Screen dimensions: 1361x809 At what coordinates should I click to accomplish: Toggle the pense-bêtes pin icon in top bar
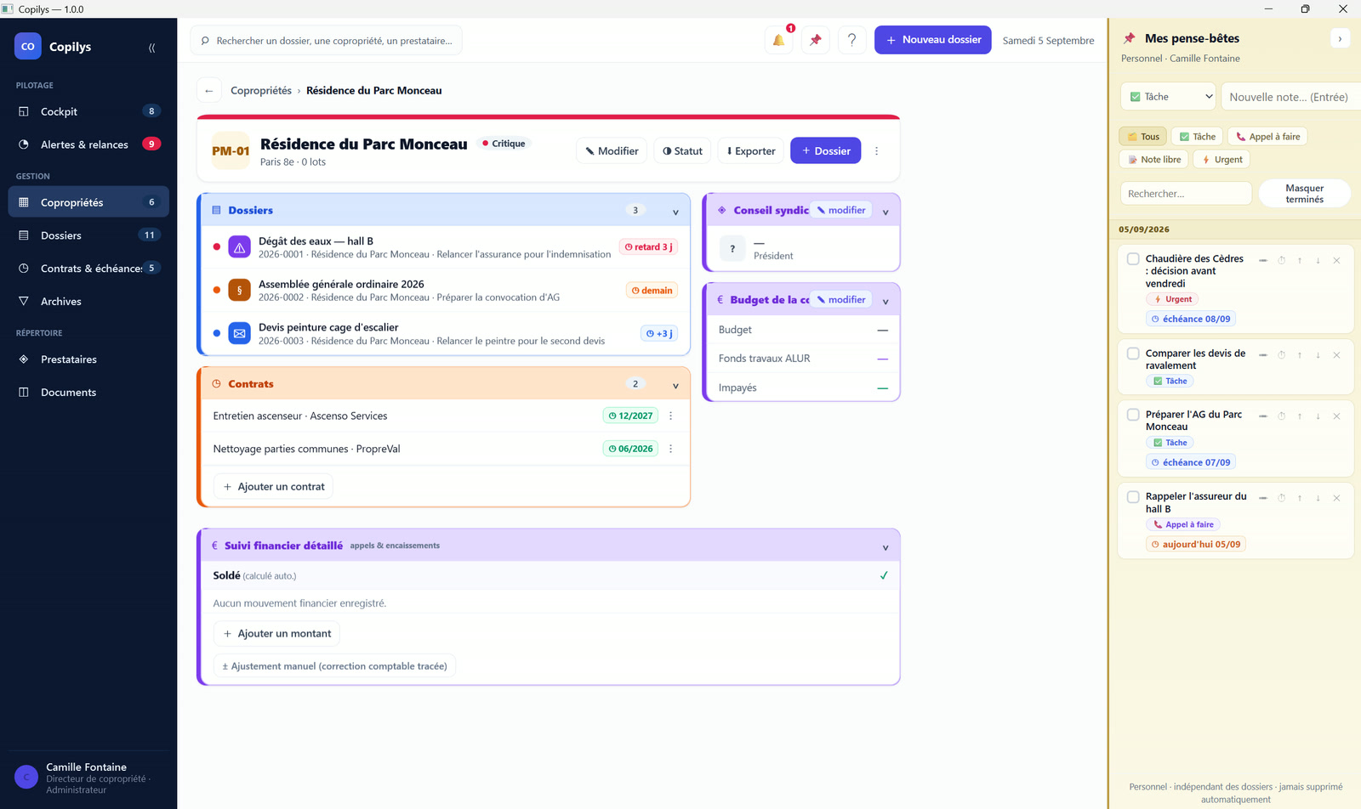(x=816, y=40)
